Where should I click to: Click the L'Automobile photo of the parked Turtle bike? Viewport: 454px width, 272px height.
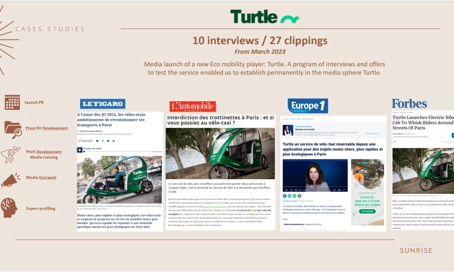click(220, 154)
